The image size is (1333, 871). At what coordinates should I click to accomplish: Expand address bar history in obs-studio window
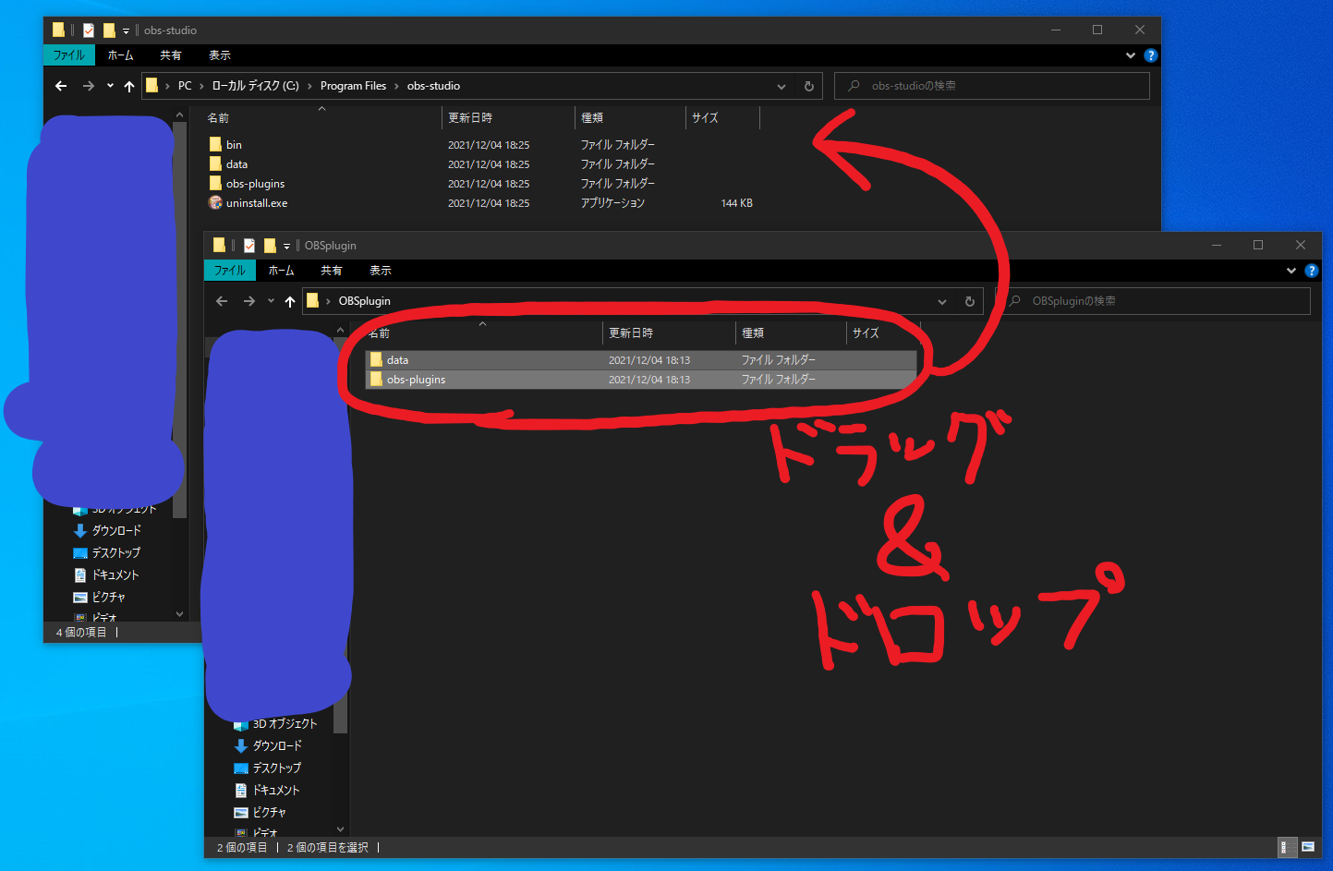pos(782,86)
